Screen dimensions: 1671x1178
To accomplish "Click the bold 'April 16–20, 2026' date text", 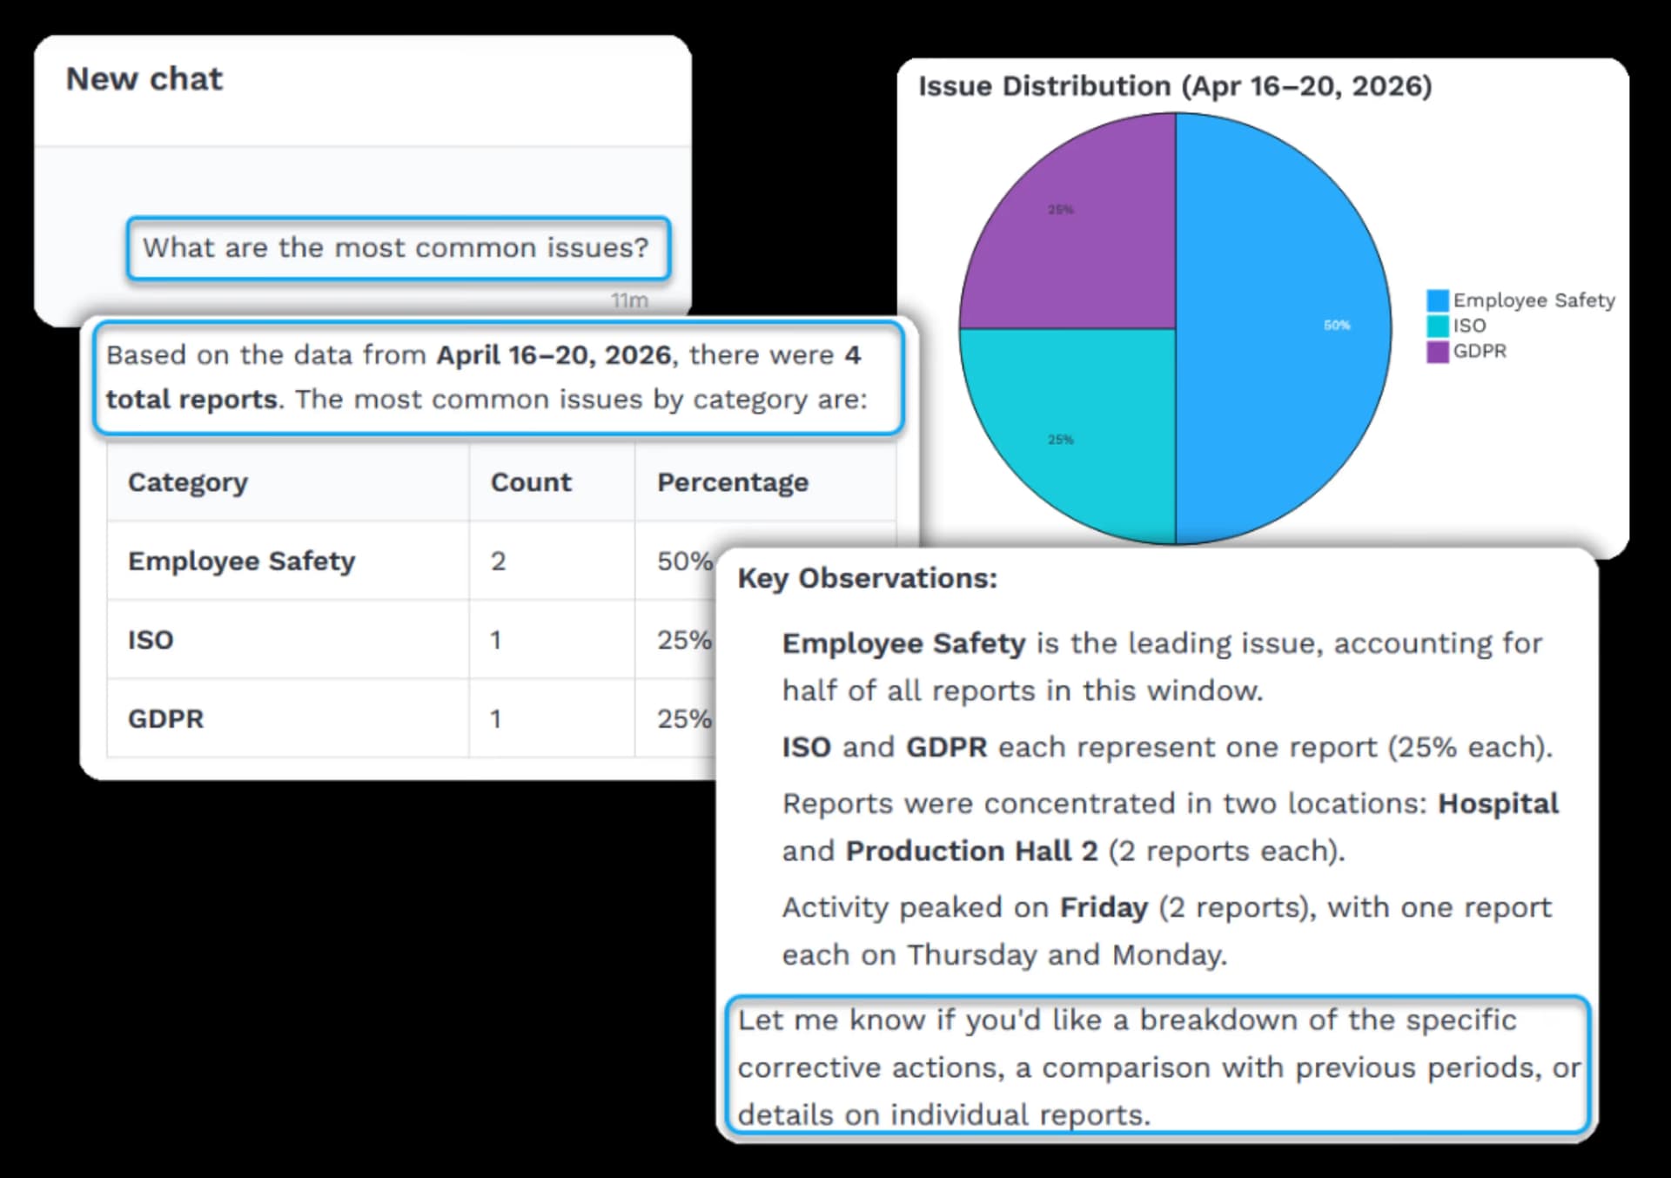I will pos(554,355).
